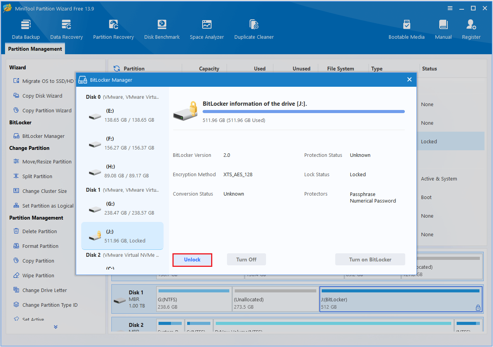Select locked drive (J:) in the list

(x=122, y=236)
